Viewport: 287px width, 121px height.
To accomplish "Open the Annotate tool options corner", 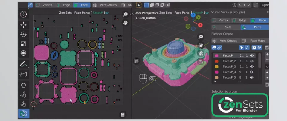I will coord(28,68).
